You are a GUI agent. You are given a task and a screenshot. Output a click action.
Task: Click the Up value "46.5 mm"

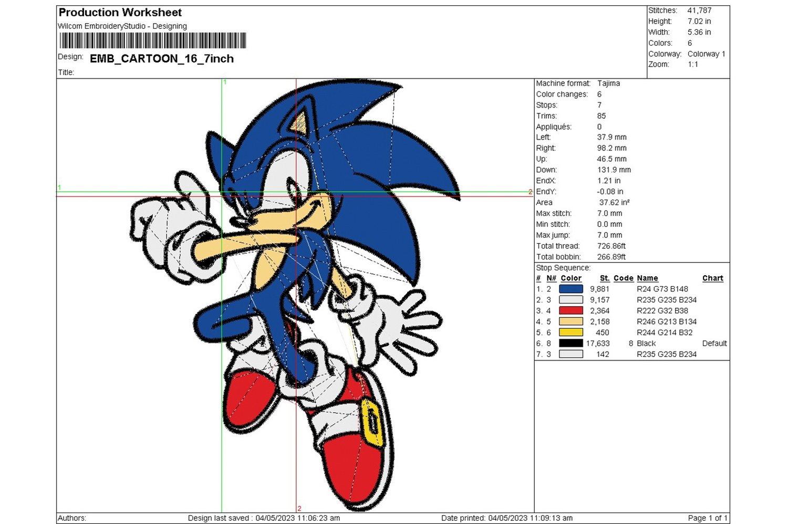tap(612, 159)
